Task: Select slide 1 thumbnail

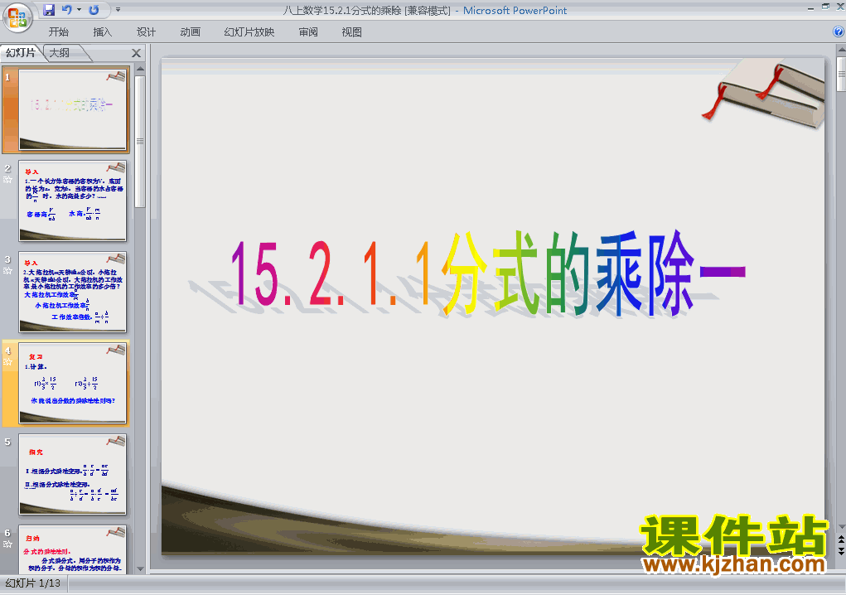Action: [x=73, y=109]
